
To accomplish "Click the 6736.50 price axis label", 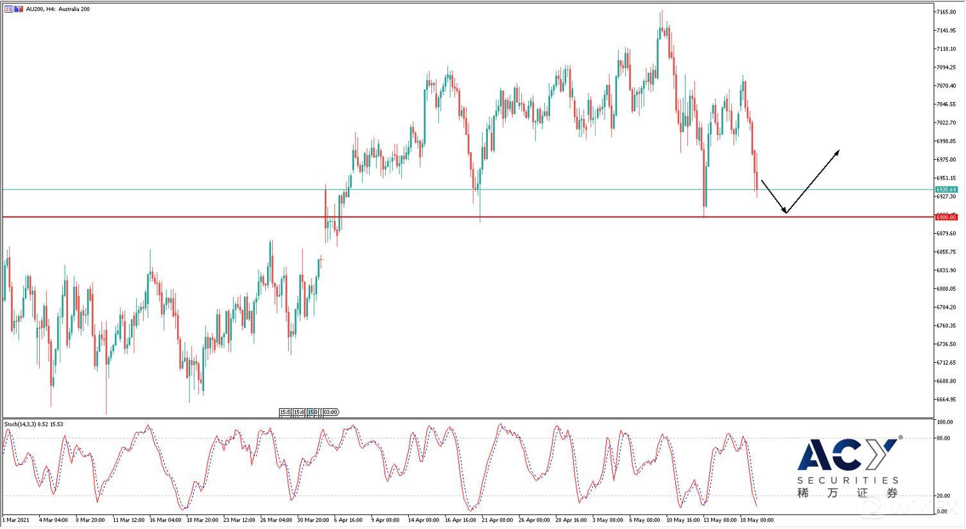I will (x=946, y=344).
